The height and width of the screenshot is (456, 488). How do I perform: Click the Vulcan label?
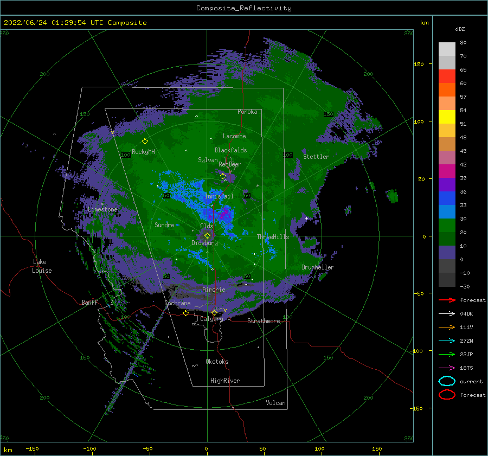click(275, 403)
